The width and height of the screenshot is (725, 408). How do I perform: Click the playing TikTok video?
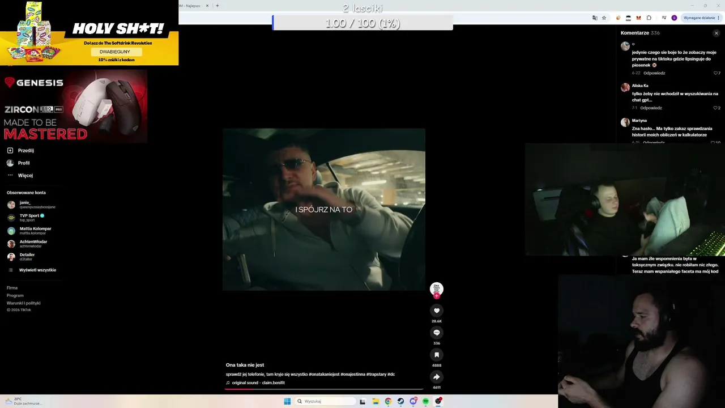pyautogui.click(x=323, y=210)
